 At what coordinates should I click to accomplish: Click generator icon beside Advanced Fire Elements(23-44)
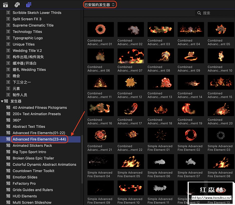coord(8,139)
